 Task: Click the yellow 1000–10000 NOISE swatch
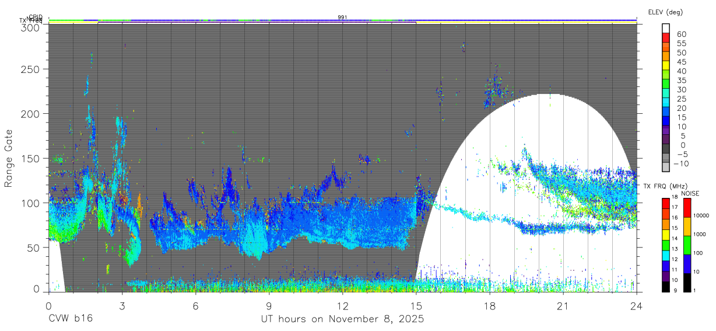point(687,226)
